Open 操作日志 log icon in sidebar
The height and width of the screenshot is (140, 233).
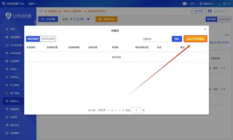[7, 125]
